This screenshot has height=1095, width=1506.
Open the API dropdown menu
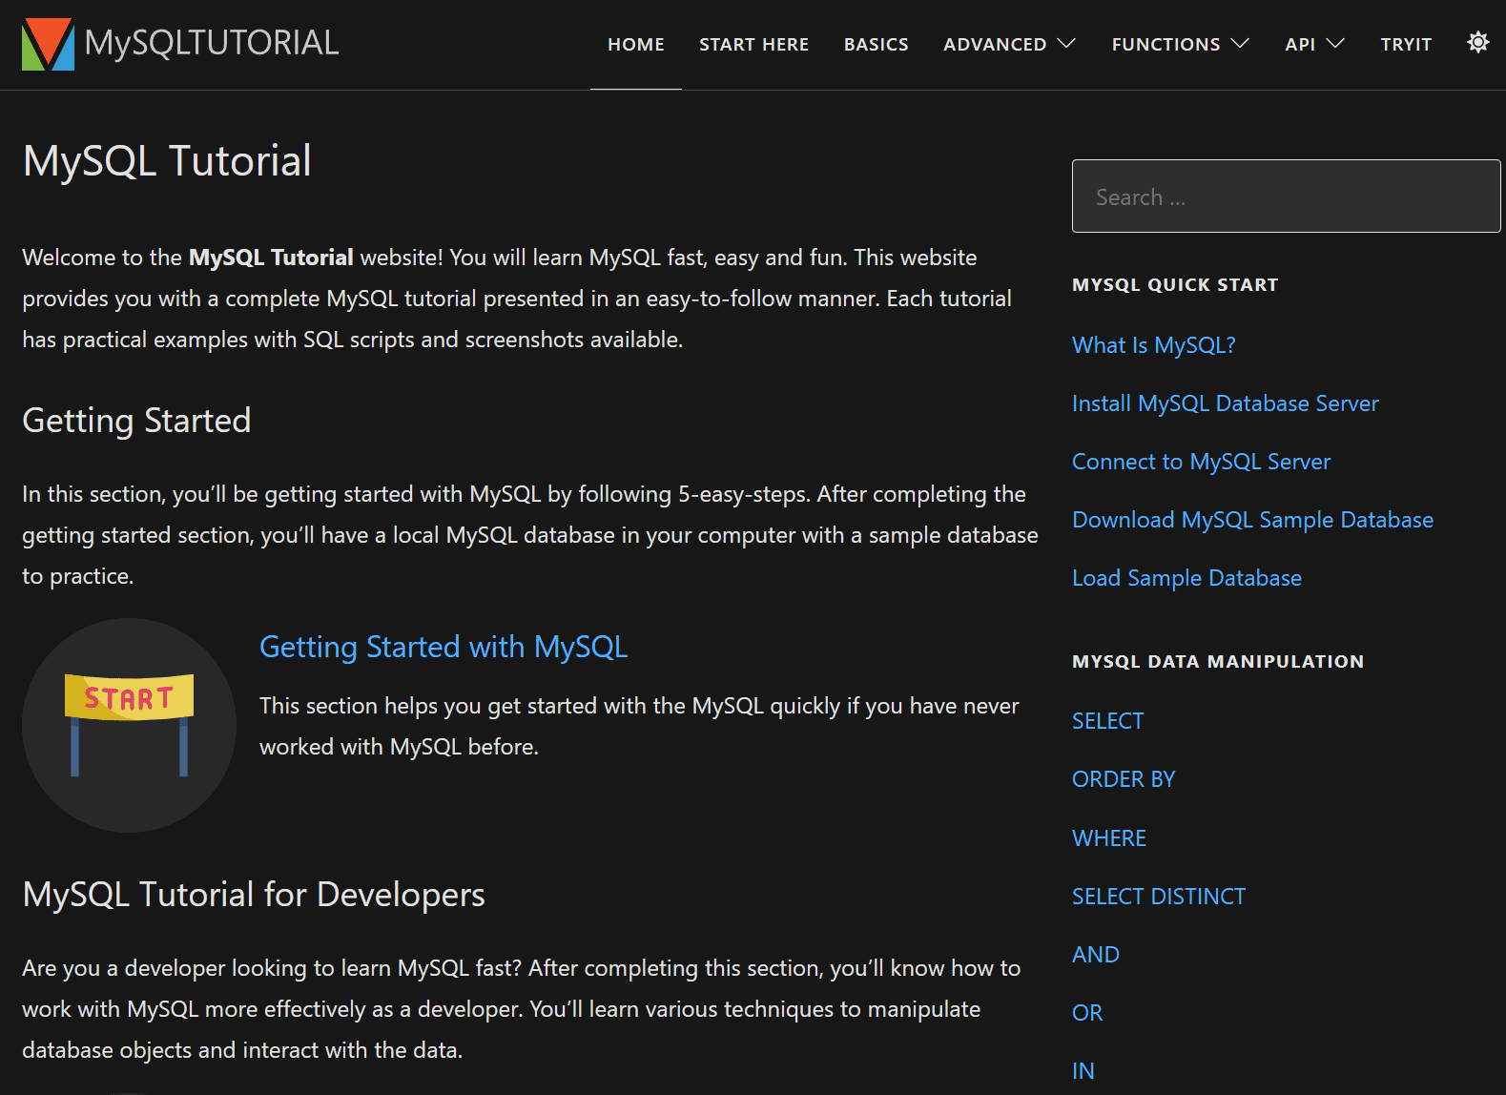1313,45
